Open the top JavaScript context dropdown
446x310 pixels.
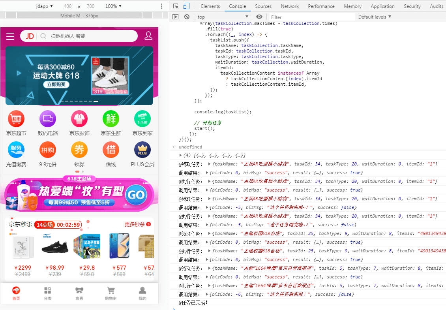223,17
